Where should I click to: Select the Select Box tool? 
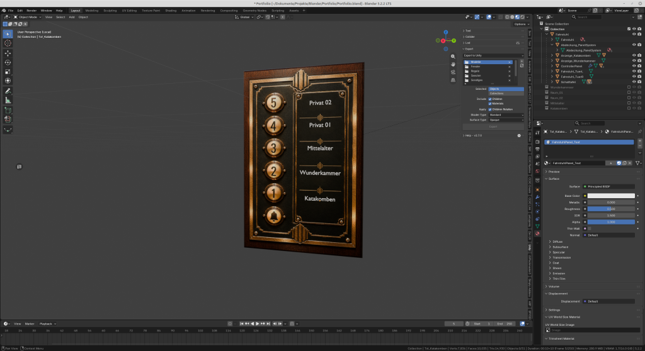[x=8, y=34]
